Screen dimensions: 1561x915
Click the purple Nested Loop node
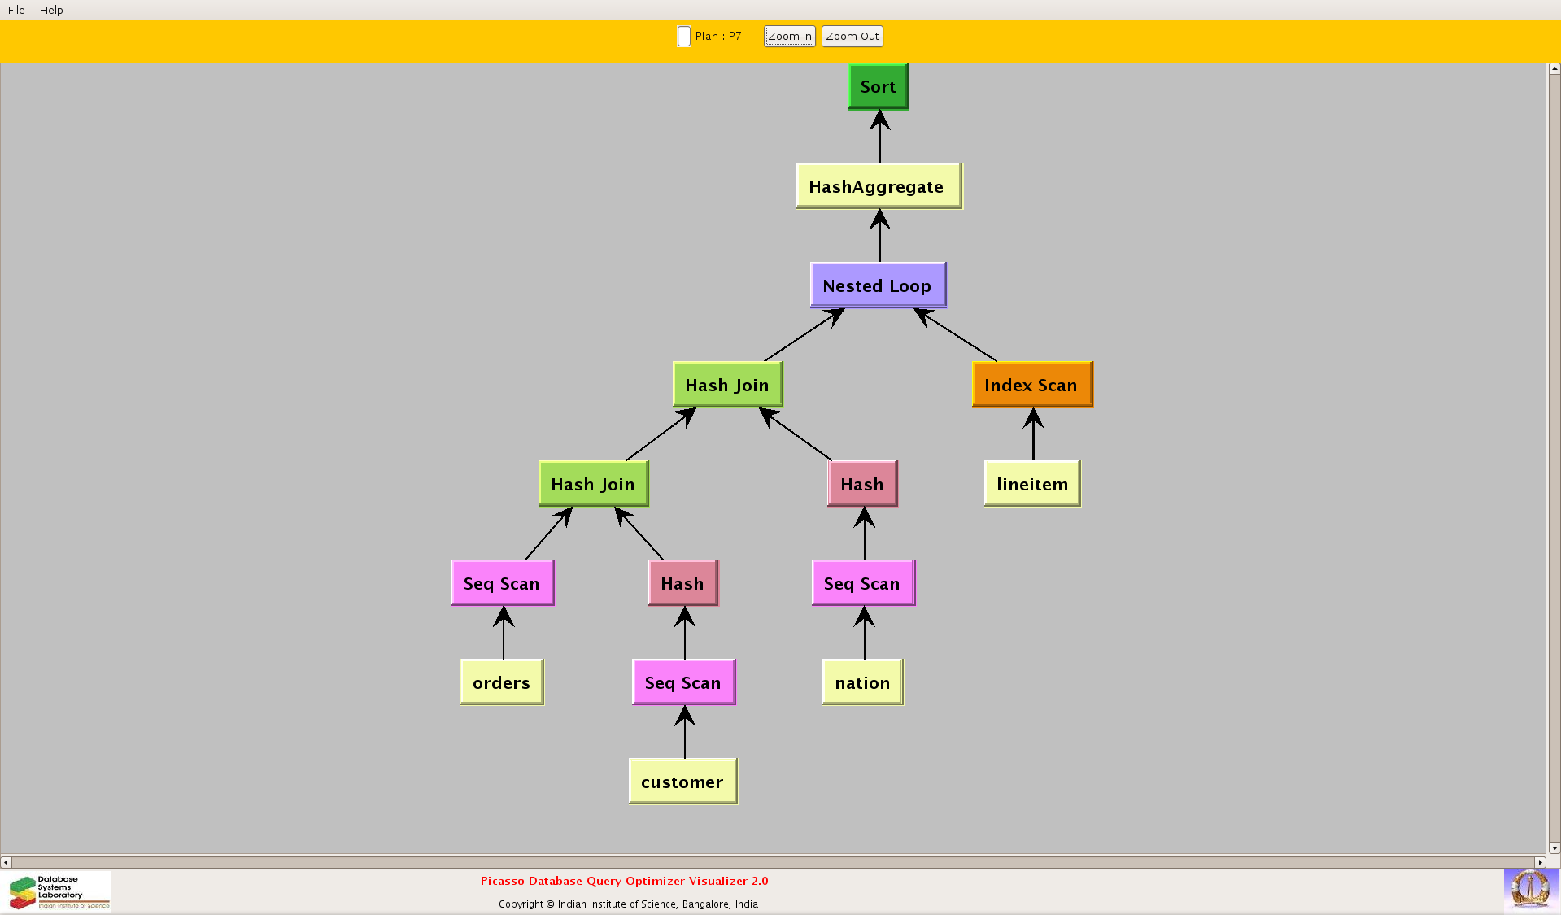(x=878, y=285)
